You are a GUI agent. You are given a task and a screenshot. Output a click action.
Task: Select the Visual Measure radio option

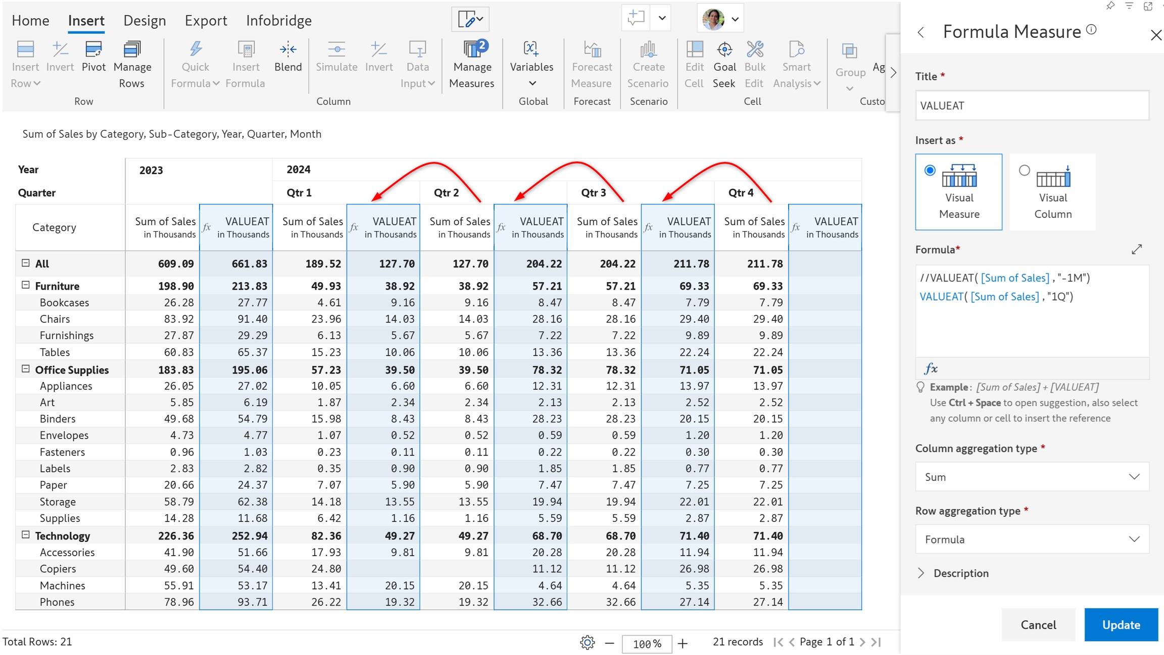(x=930, y=171)
